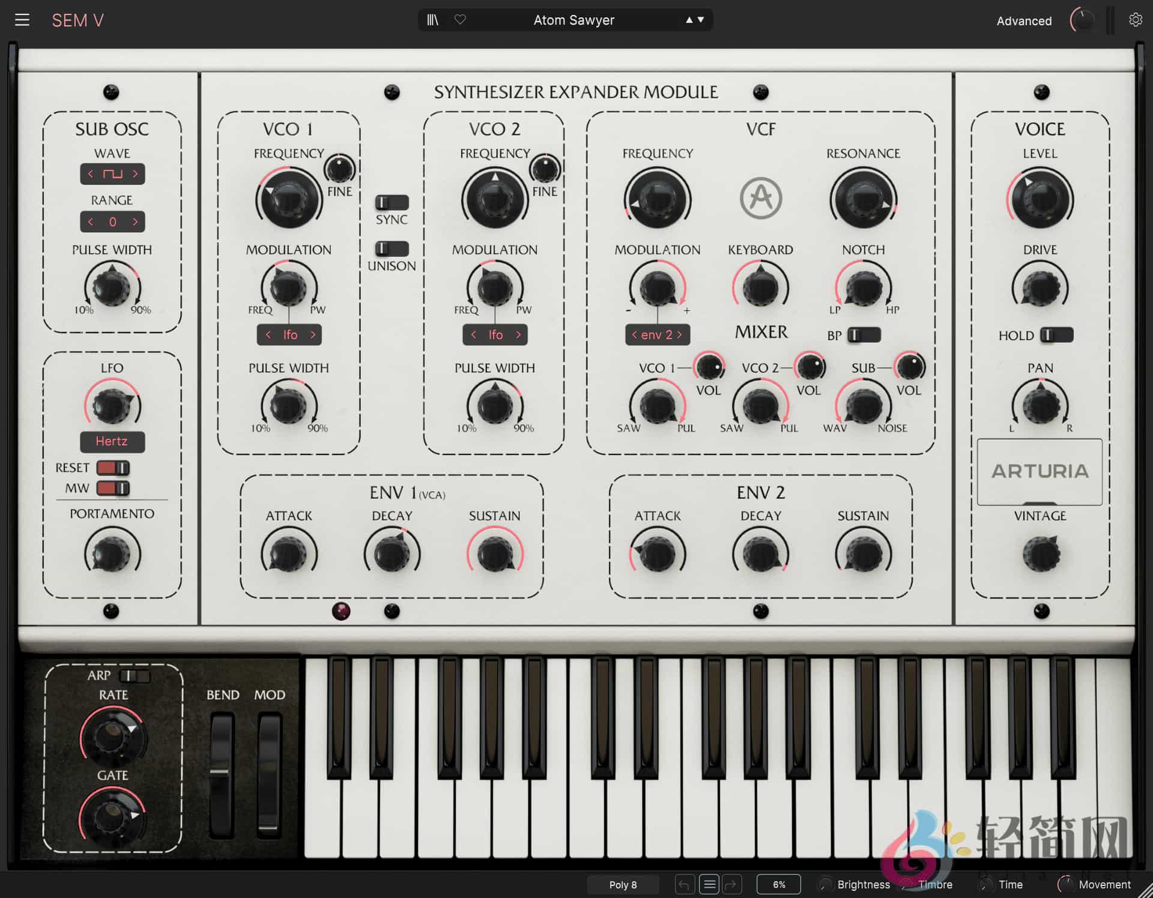Open the hamburger menu at top left
Viewport: 1153px width, 898px height.
pos(22,19)
